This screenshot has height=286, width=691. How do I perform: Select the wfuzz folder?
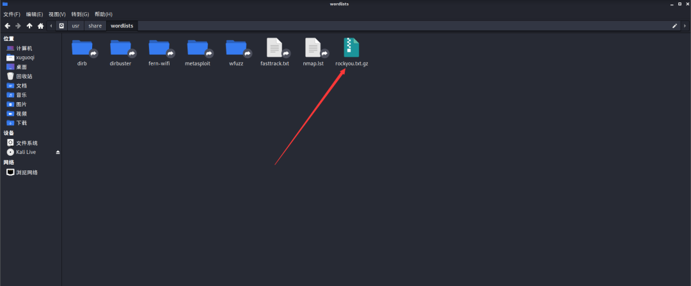236,47
